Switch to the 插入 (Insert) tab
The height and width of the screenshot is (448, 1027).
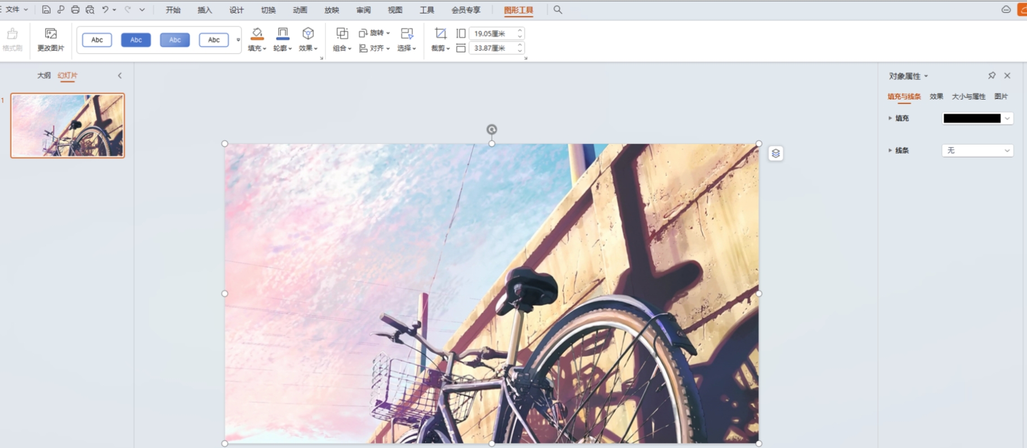pos(205,10)
